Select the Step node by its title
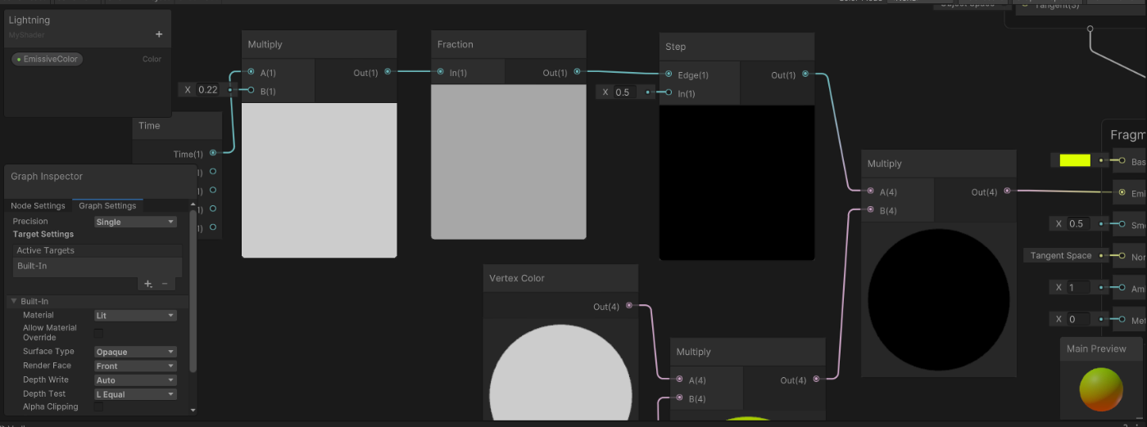Image resolution: width=1147 pixels, height=427 pixels. click(x=676, y=47)
